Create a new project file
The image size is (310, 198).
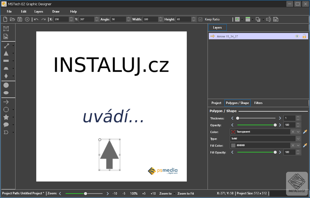click(5, 19)
